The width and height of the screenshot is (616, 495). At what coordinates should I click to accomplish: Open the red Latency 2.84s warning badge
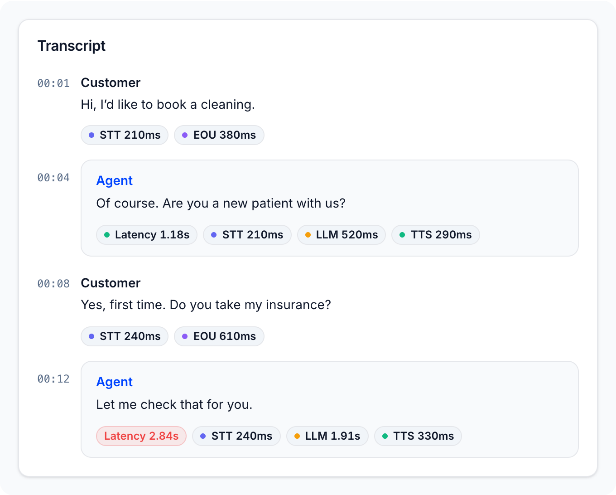click(141, 436)
